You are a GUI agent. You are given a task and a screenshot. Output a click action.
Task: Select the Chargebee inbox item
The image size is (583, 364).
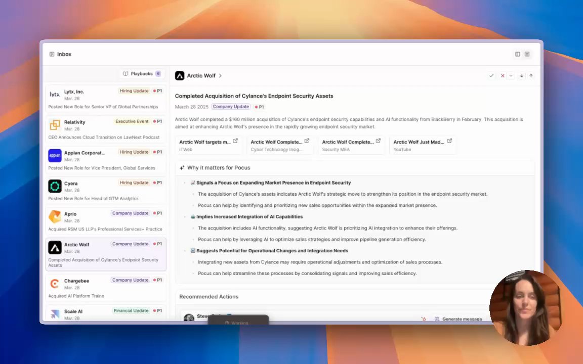tap(106, 288)
